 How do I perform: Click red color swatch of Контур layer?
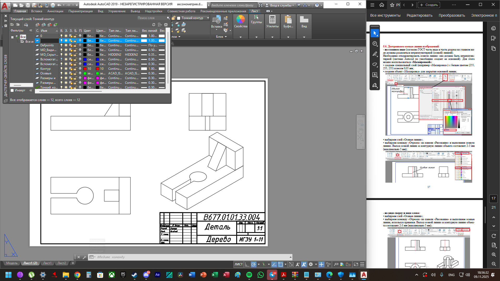click(x=85, y=69)
